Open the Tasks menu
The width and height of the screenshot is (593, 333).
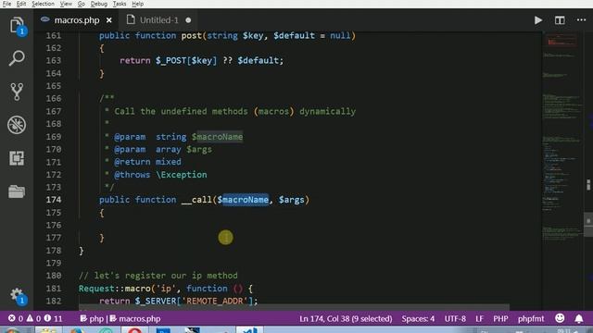[x=120, y=4]
